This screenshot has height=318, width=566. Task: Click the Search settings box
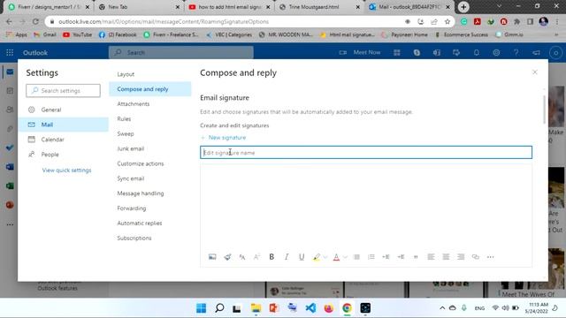(x=63, y=90)
